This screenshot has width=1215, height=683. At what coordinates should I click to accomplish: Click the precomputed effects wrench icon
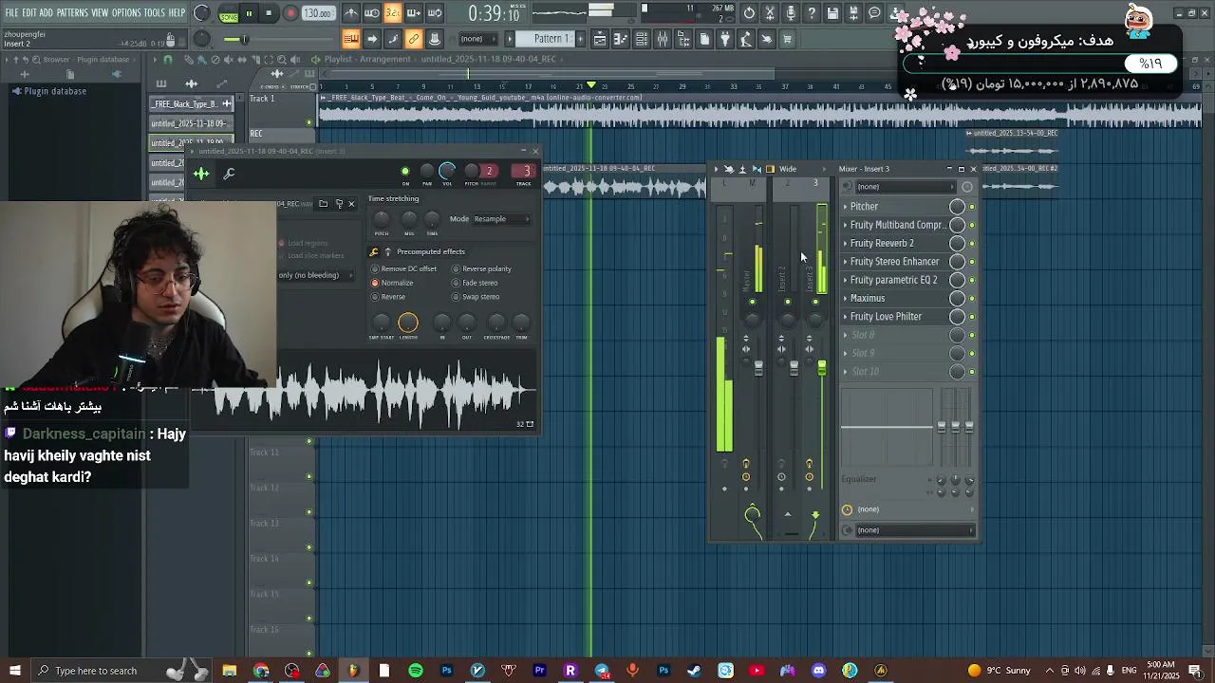pyautogui.click(x=374, y=251)
